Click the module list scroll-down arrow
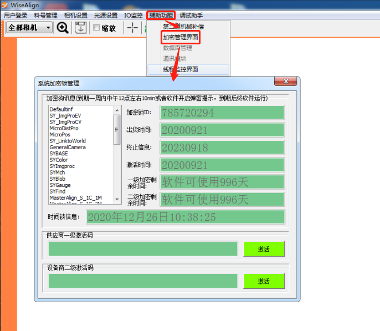Viewport: 380px width, 331px height. (x=117, y=198)
